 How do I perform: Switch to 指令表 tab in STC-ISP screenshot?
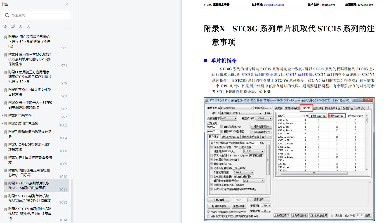[x=307, y=108]
